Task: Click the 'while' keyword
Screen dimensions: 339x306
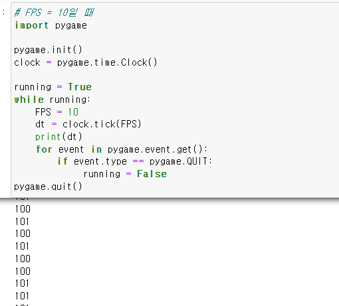Action: pos(29,100)
